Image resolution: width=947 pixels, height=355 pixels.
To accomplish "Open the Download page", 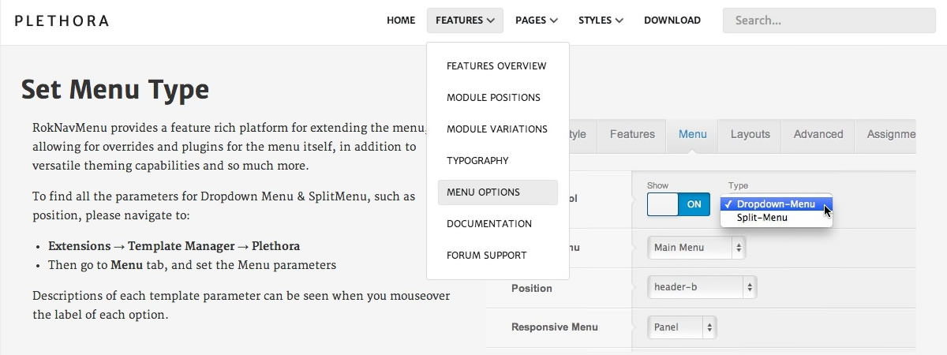I will point(672,21).
